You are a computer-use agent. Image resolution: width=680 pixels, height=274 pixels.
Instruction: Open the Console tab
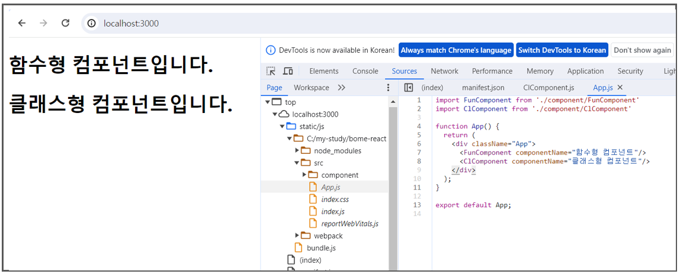[365, 71]
